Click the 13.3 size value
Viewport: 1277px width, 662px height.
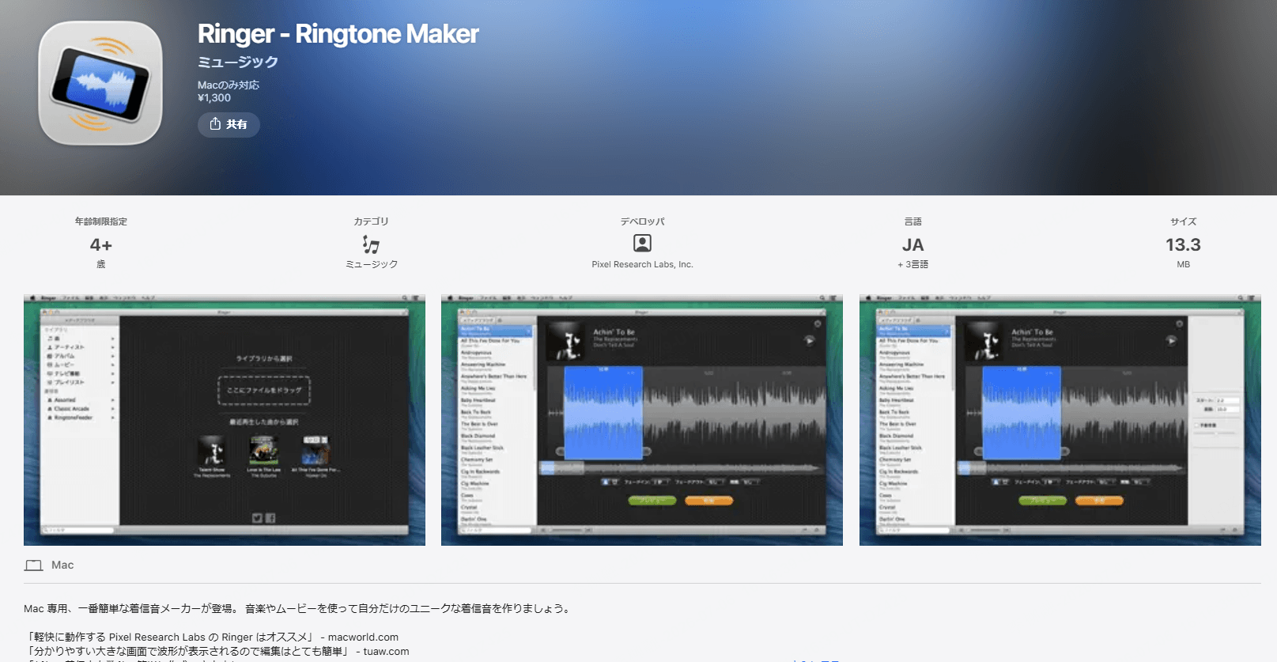[1183, 244]
